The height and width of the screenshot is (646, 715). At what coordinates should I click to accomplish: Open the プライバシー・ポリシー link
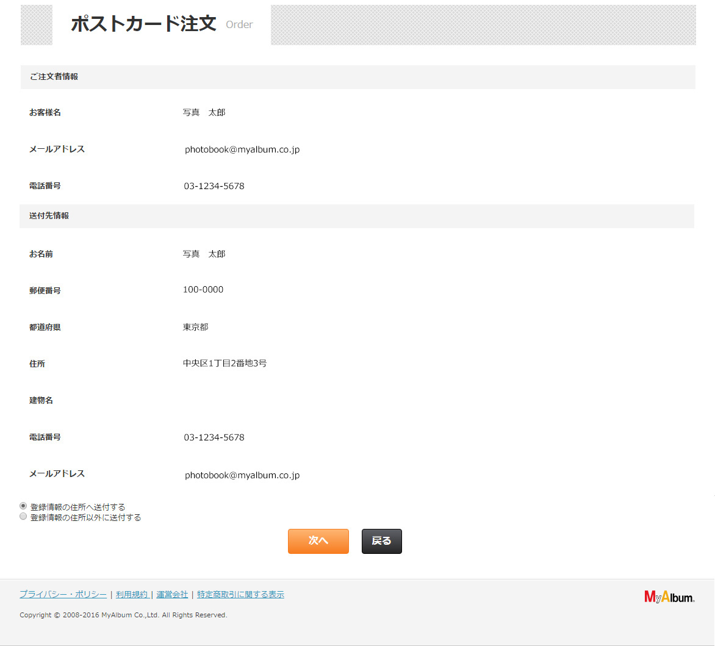pos(63,595)
